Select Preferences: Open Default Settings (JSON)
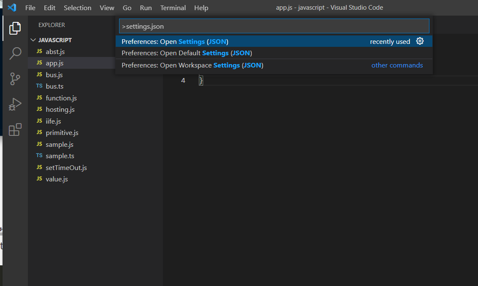 click(274, 53)
